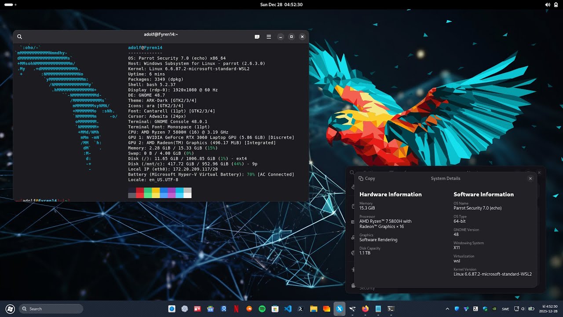This screenshot has width=563, height=317.
Task: Expand the adolf@Fyren14:~ title dropdown arrow
Action: coord(161,40)
